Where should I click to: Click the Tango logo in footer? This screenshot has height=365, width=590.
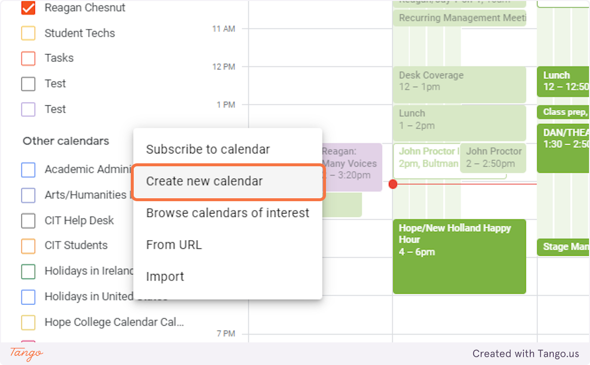[27, 353]
